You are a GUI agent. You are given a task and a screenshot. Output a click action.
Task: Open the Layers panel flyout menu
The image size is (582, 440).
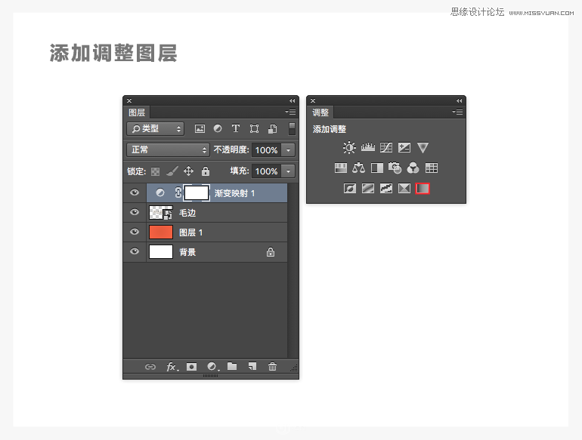pos(290,112)
